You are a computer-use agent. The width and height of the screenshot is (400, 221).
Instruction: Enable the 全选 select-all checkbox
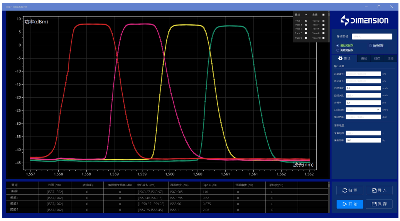click(324, 14)
